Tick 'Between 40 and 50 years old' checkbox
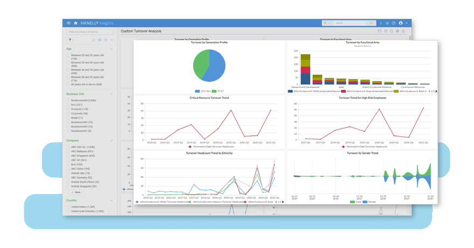Screen dimensions: 474x248 (x=68, y=70)
